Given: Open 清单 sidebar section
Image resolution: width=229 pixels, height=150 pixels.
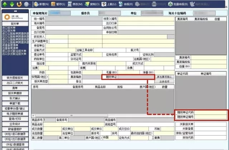Looking at the screenshot, I should [x=15, y=88].
